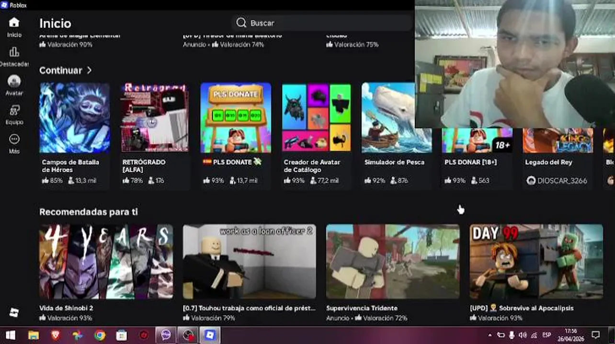615x344 pixels.
Task: Launch Brave browser from the taskbar
Action: [x=55, y=335]
